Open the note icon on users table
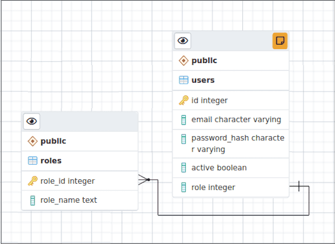This screenshot has height=244, width=335. [280, 41]
